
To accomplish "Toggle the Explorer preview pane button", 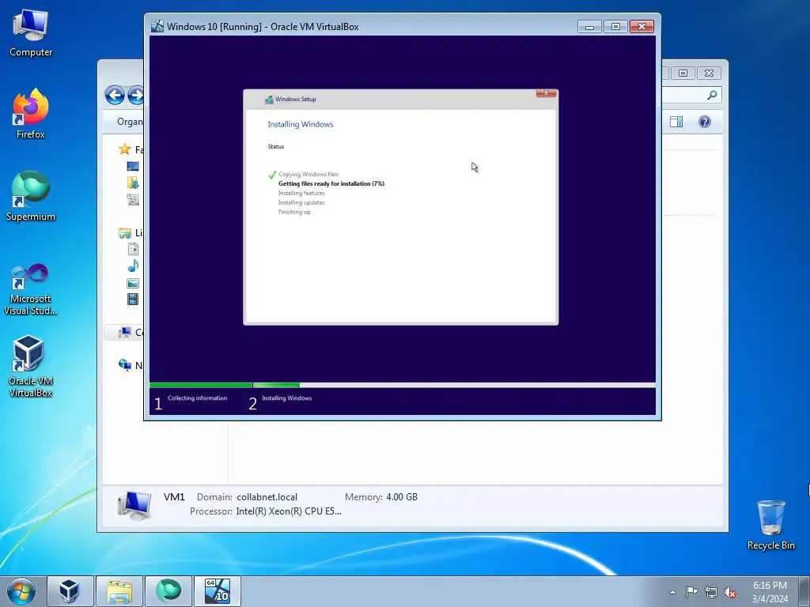I will [676, 122].
